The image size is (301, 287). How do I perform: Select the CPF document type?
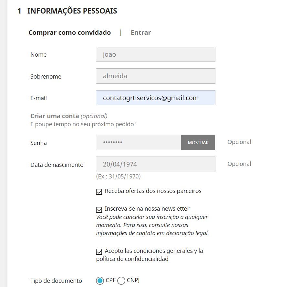100,281
